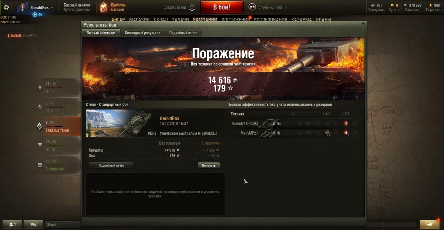Click the Общий chat input field
This screenshot has width=444, height=230.
[63, 224]
